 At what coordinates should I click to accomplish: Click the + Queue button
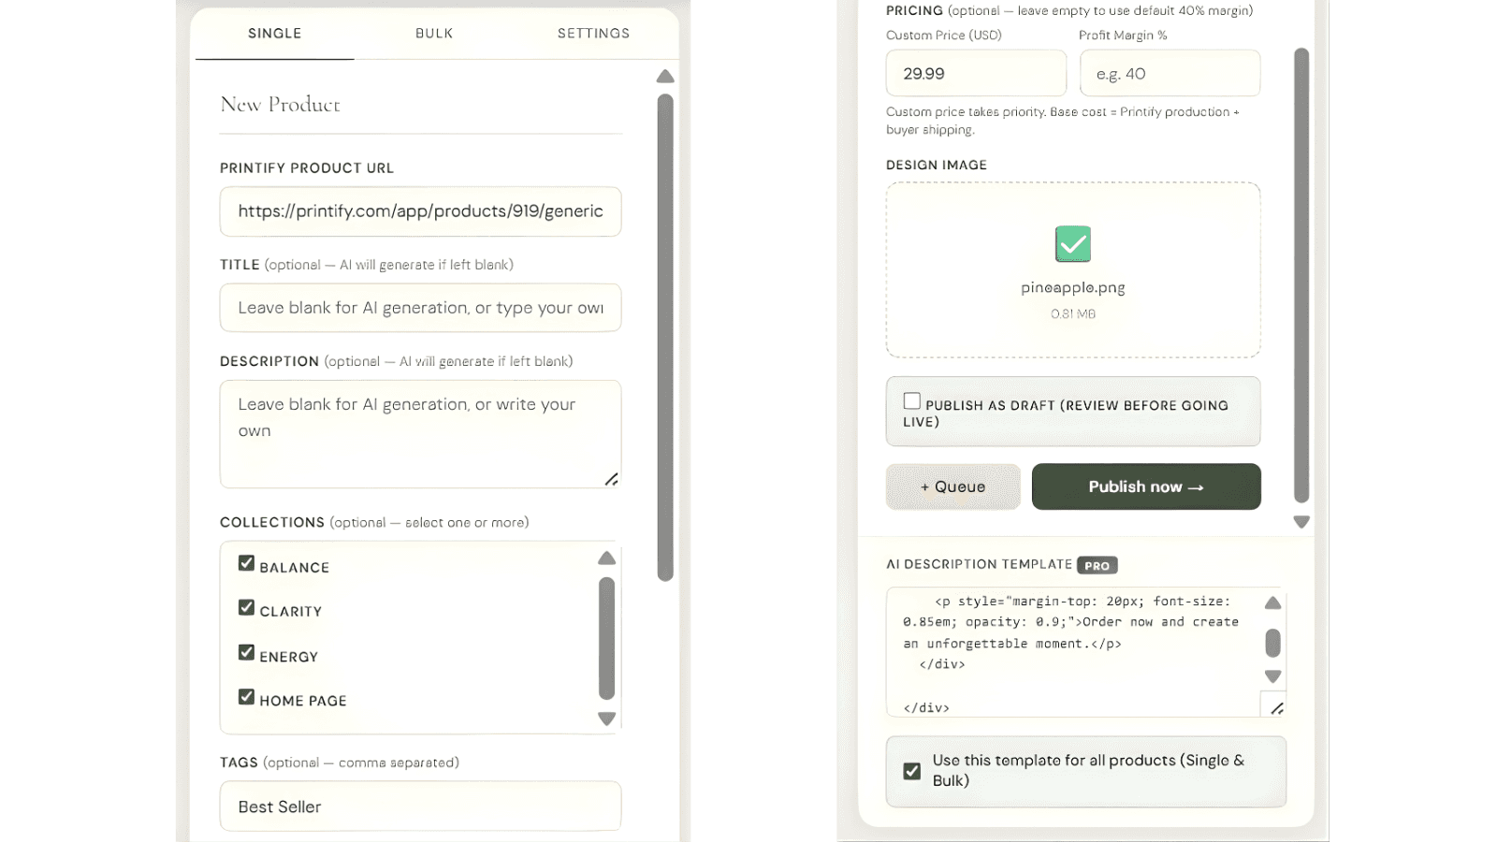[953, 486]
